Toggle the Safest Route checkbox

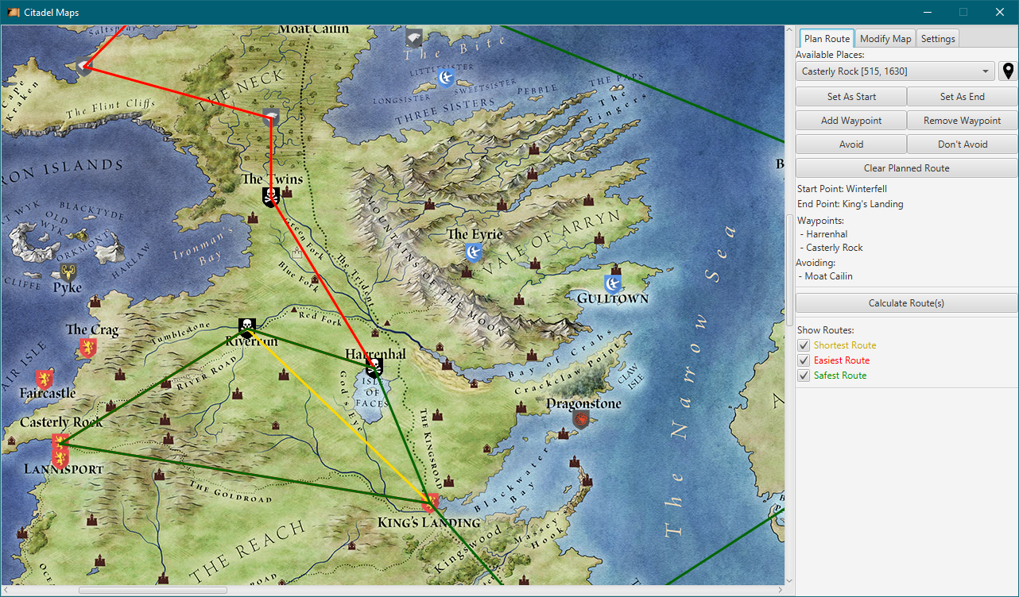804,376
